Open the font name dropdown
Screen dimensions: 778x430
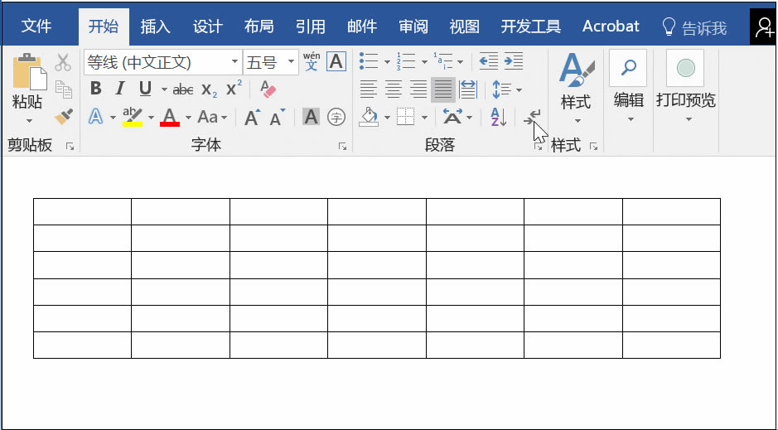(234, 62)
